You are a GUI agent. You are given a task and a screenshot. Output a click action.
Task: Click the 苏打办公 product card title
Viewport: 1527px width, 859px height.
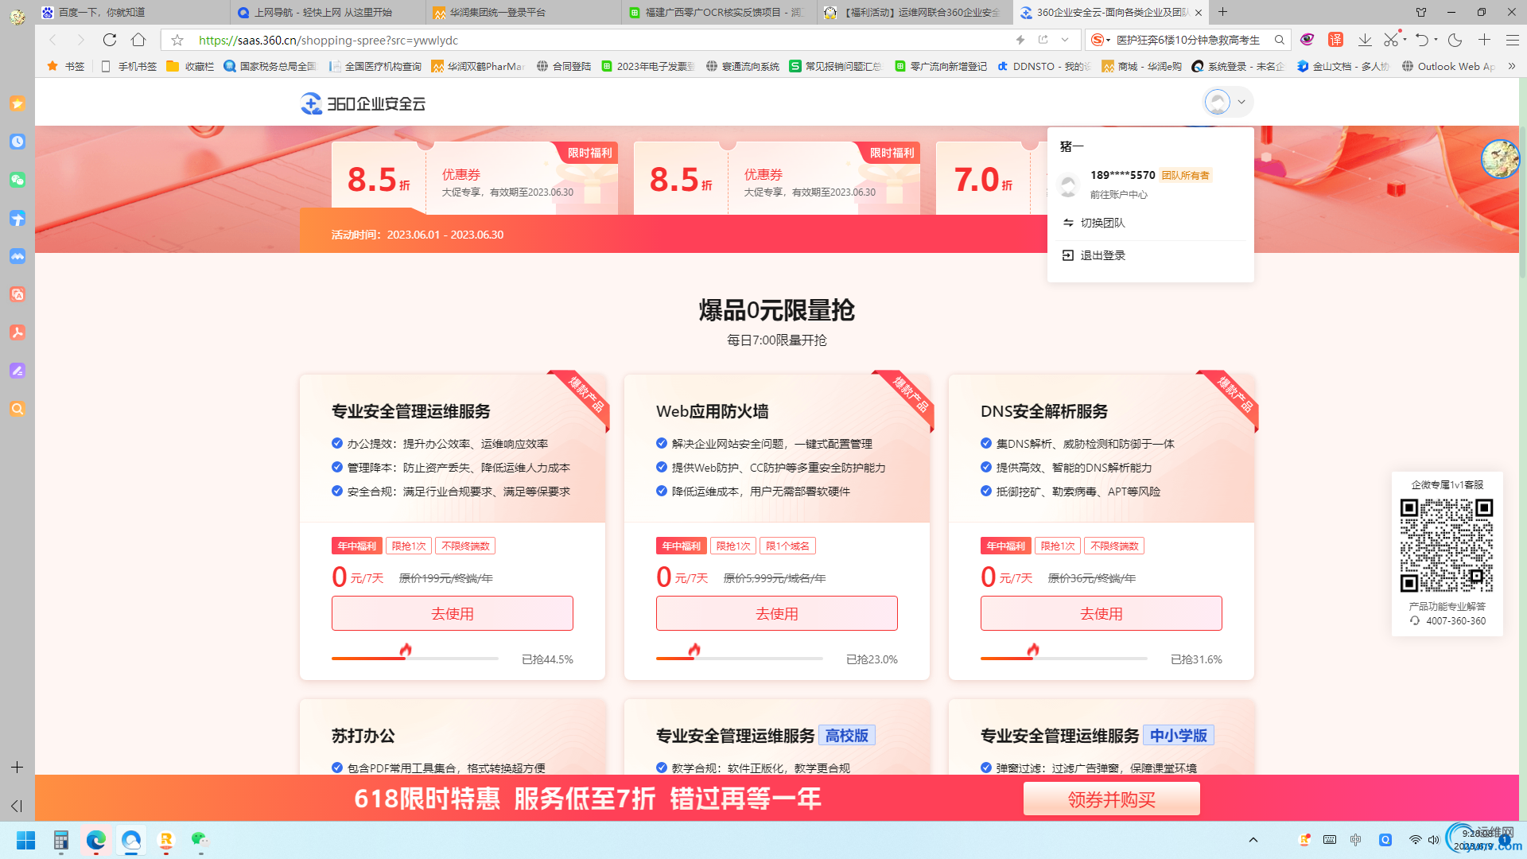point(363,736)
